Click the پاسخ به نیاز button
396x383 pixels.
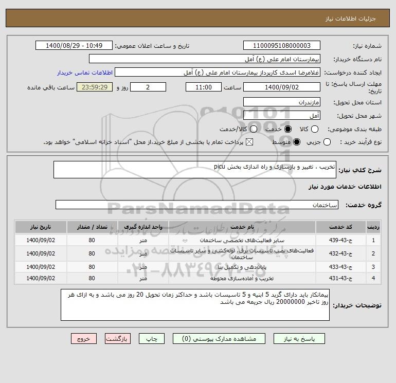click(x=299, y=339)
